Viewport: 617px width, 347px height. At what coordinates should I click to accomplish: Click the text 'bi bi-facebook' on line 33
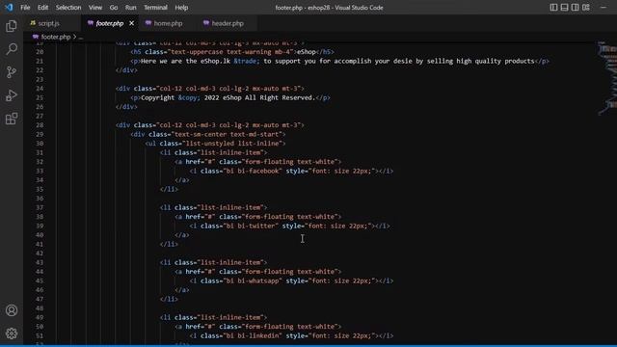pos(253,171)
